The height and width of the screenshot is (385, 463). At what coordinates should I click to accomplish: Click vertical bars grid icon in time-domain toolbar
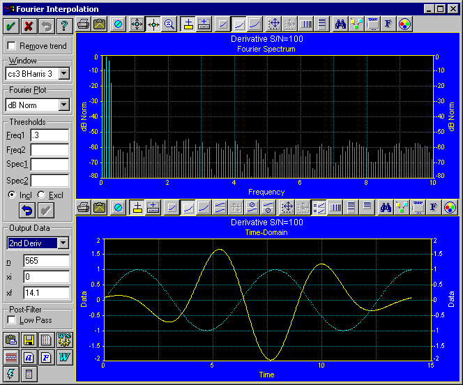(335, 208)
